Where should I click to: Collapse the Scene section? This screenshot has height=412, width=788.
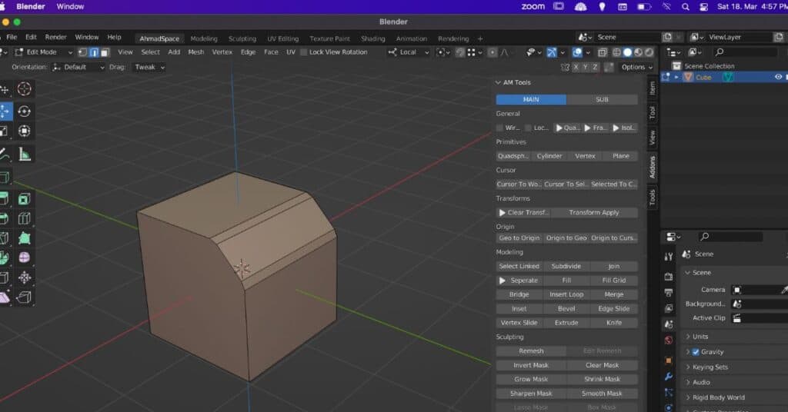(x=687, y=273)
